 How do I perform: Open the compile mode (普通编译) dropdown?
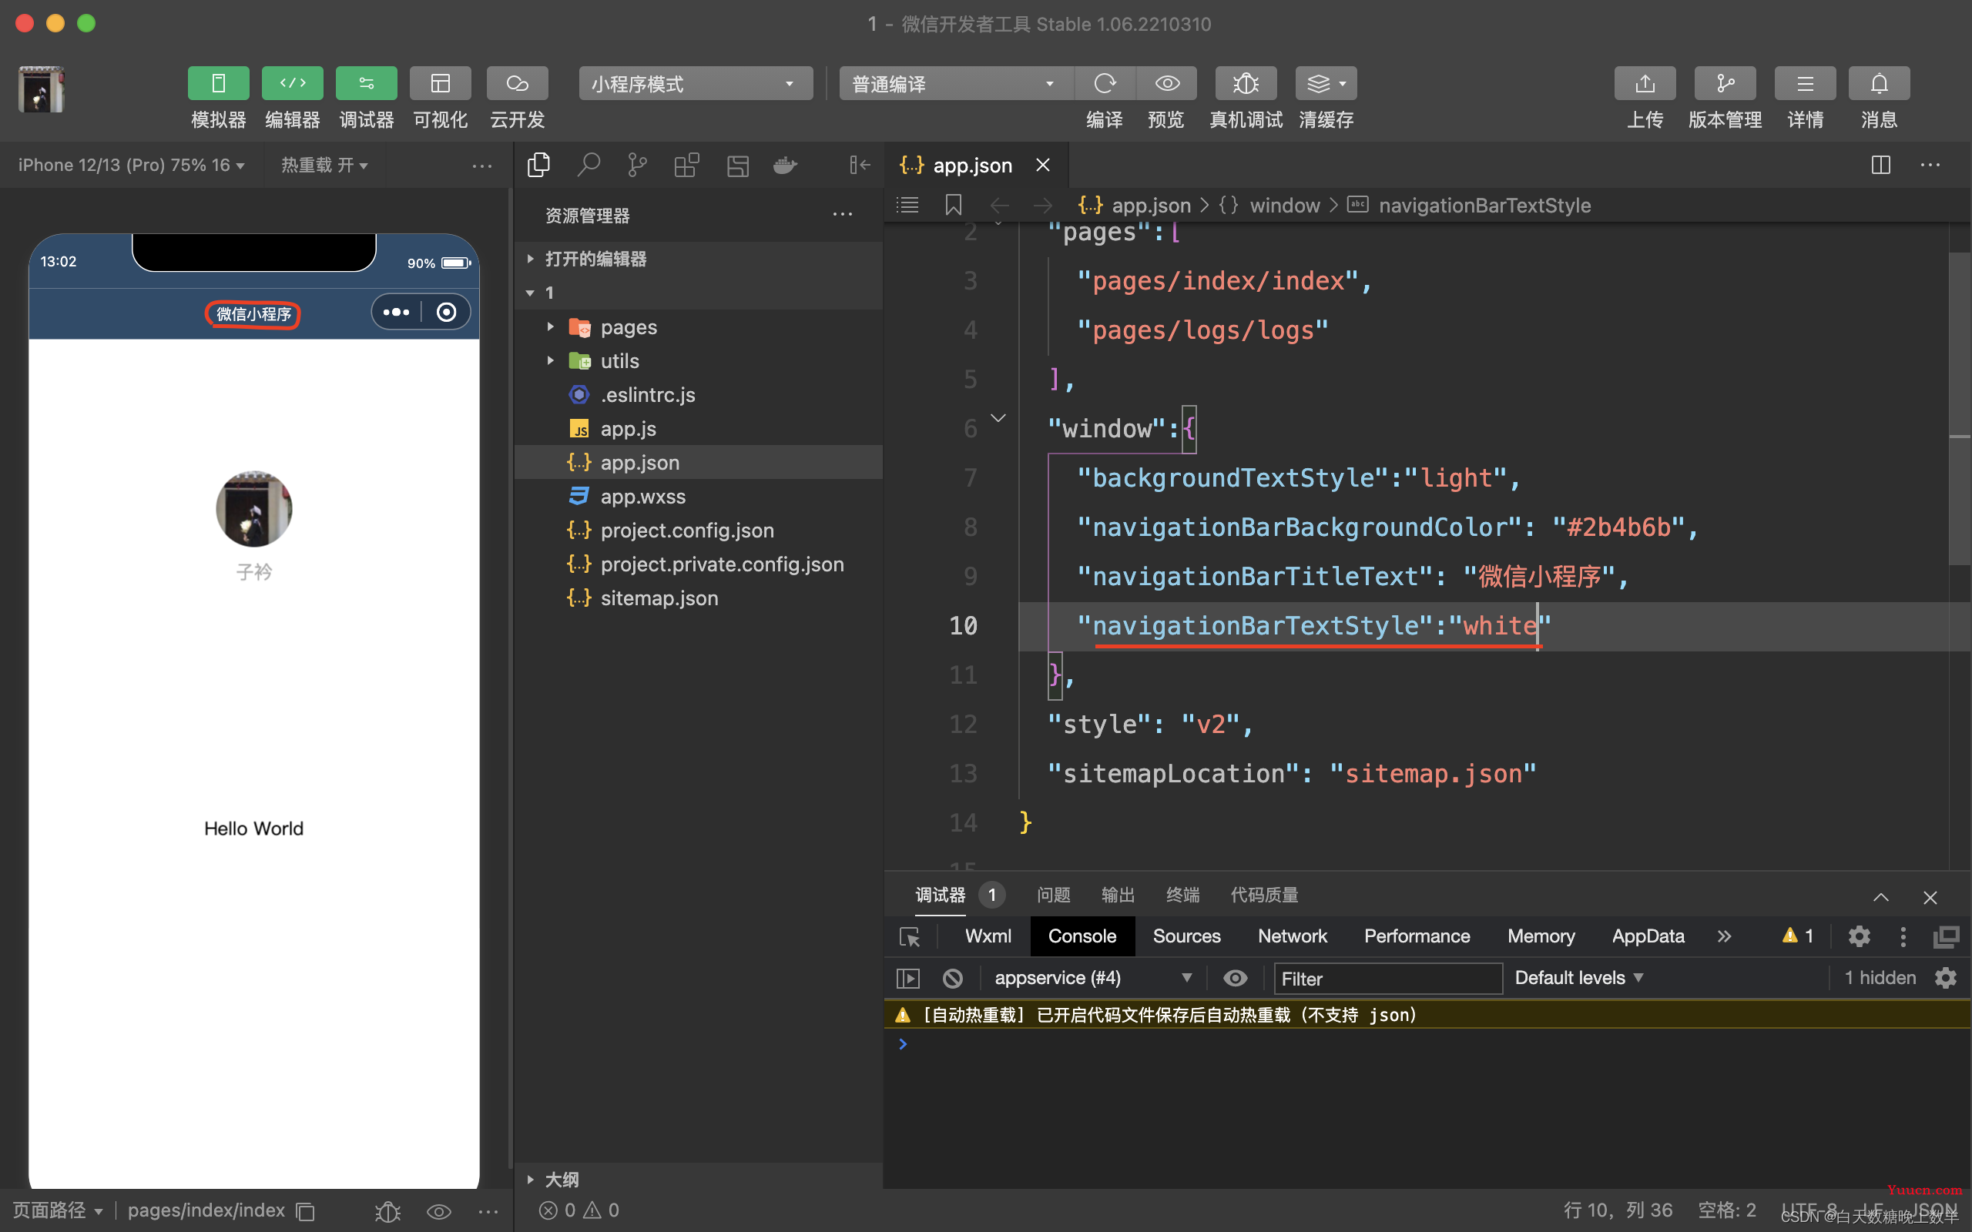click(x=956, y=83)
